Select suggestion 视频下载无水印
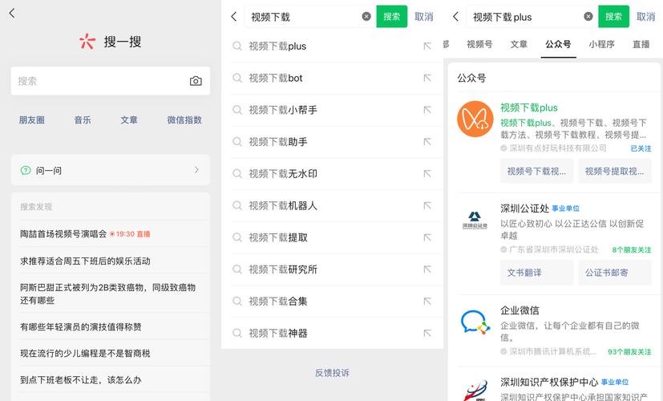This screenshot has height=401, width=663. (283, 174)
